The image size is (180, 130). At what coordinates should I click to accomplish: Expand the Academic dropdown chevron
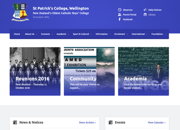click(69, 34)
